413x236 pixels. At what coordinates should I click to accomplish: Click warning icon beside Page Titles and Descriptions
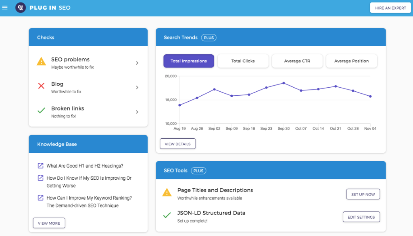click(x=167, y=193)
